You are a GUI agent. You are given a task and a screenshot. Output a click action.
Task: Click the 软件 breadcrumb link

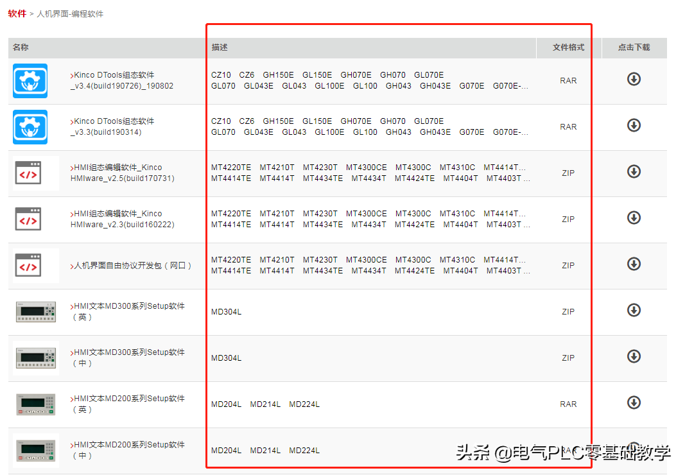pos(17,13)
